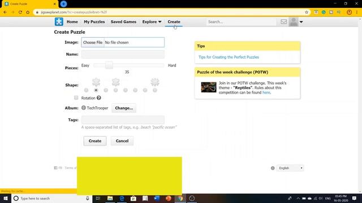Click the Create puzzle submit button
The height and width of the screenshot is (203, 362).
coord(95,141)
